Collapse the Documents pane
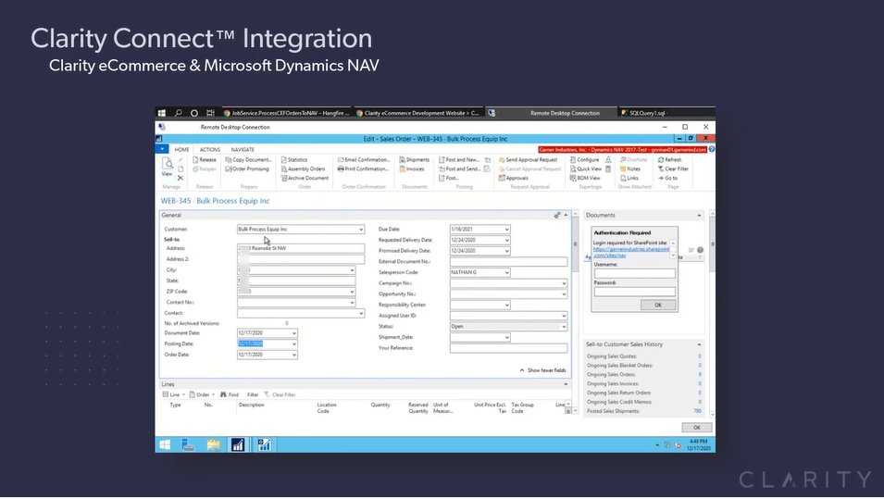The height and width of the screenshot is (499, 884). (699, 216)
